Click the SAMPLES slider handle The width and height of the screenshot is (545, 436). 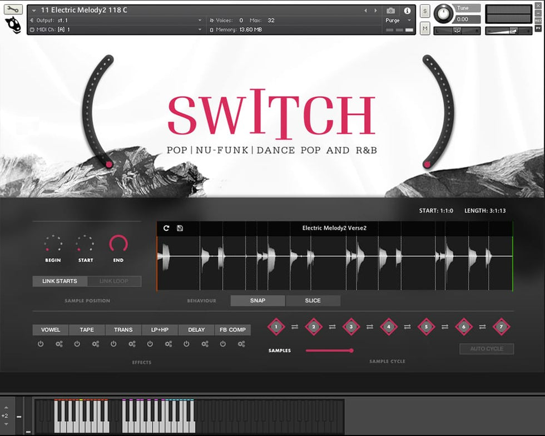click(351, 350)
